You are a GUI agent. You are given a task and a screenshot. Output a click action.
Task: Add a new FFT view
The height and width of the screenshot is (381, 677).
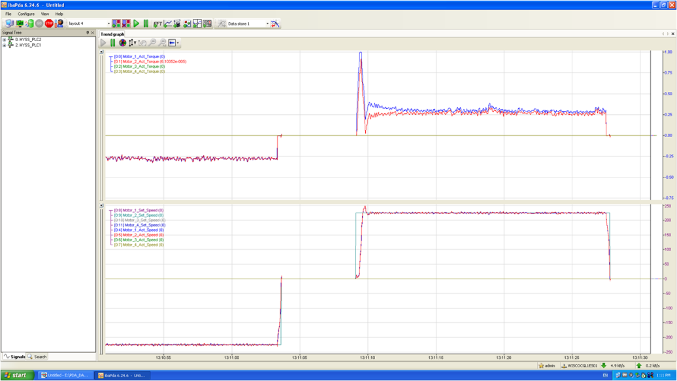point(157,23)
